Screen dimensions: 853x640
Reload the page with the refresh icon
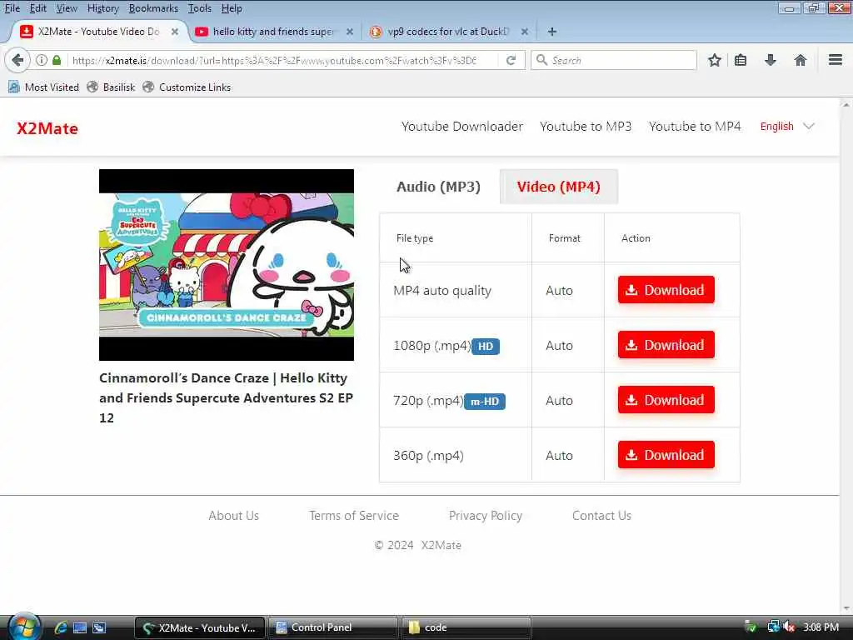(x=511, y=60)
